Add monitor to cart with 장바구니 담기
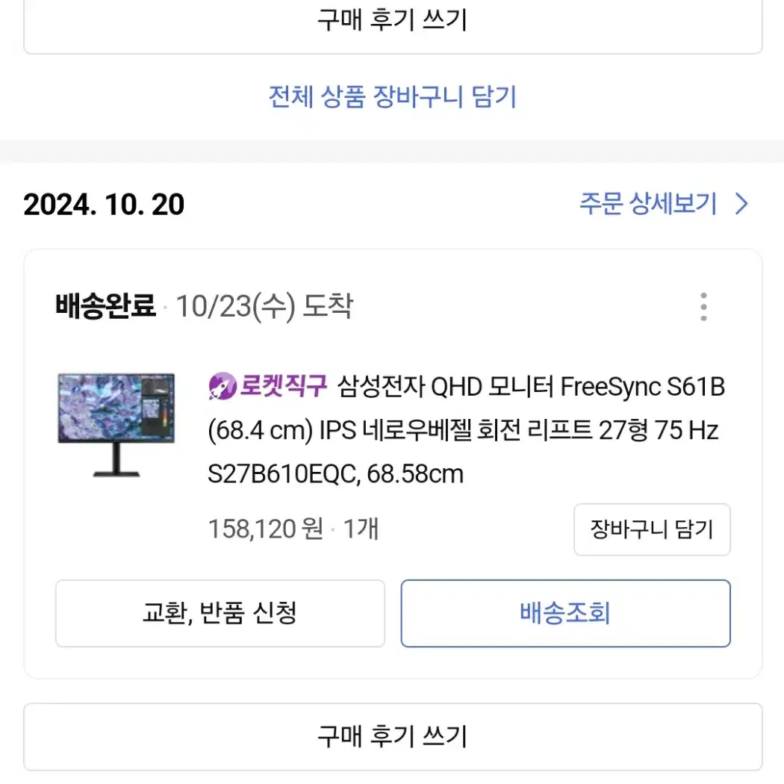Viewport: 784px width, 784px height. pyautogui.click(x=652, y=529)
